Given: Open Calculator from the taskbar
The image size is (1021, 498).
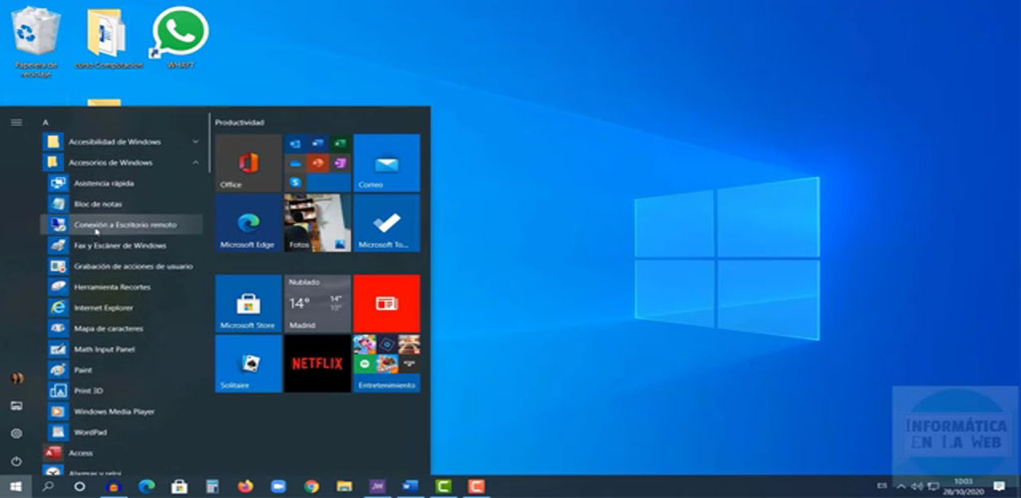Looking at the screenshot, I should [x=212, y=486].
